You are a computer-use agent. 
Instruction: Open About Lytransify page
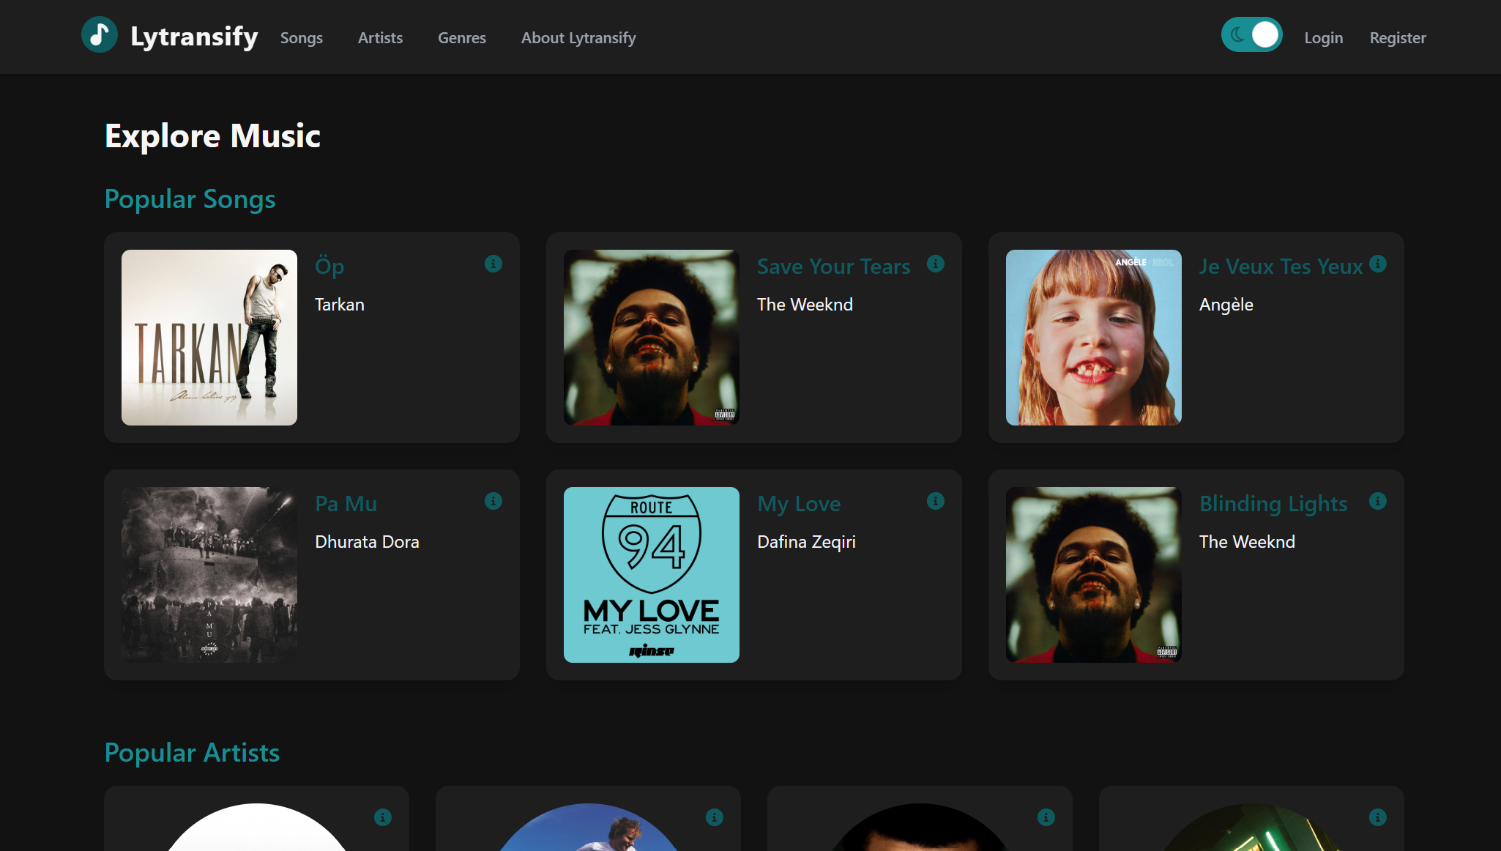[578, 38]
